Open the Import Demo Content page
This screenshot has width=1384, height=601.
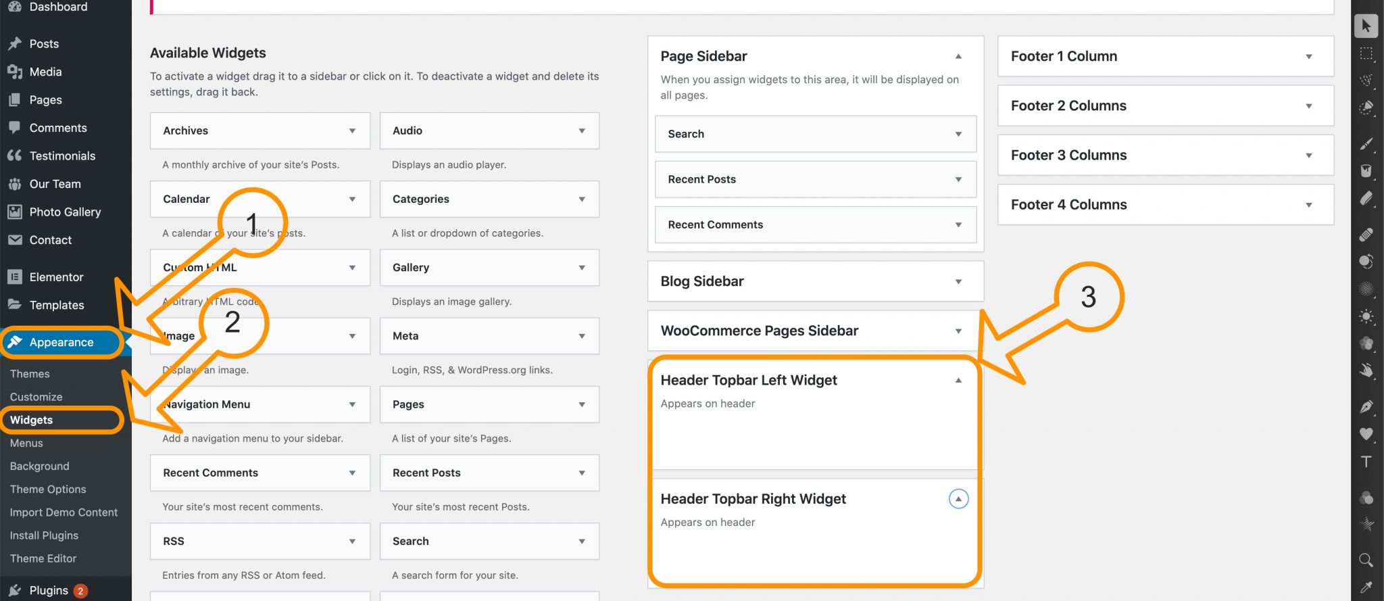point(64,512)
